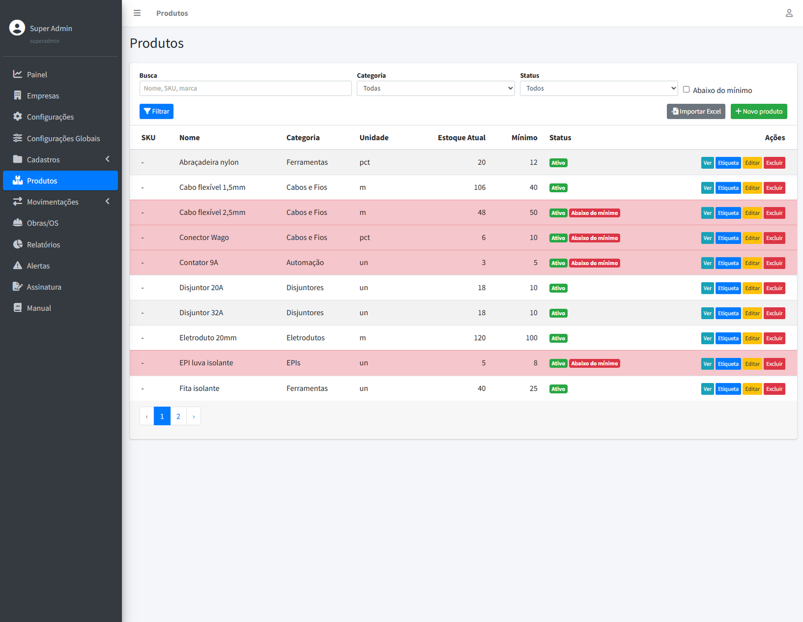This screenshot has width=803, height=622.
Task: Click Editar for Conector Wago
Action: click(752, 238)
